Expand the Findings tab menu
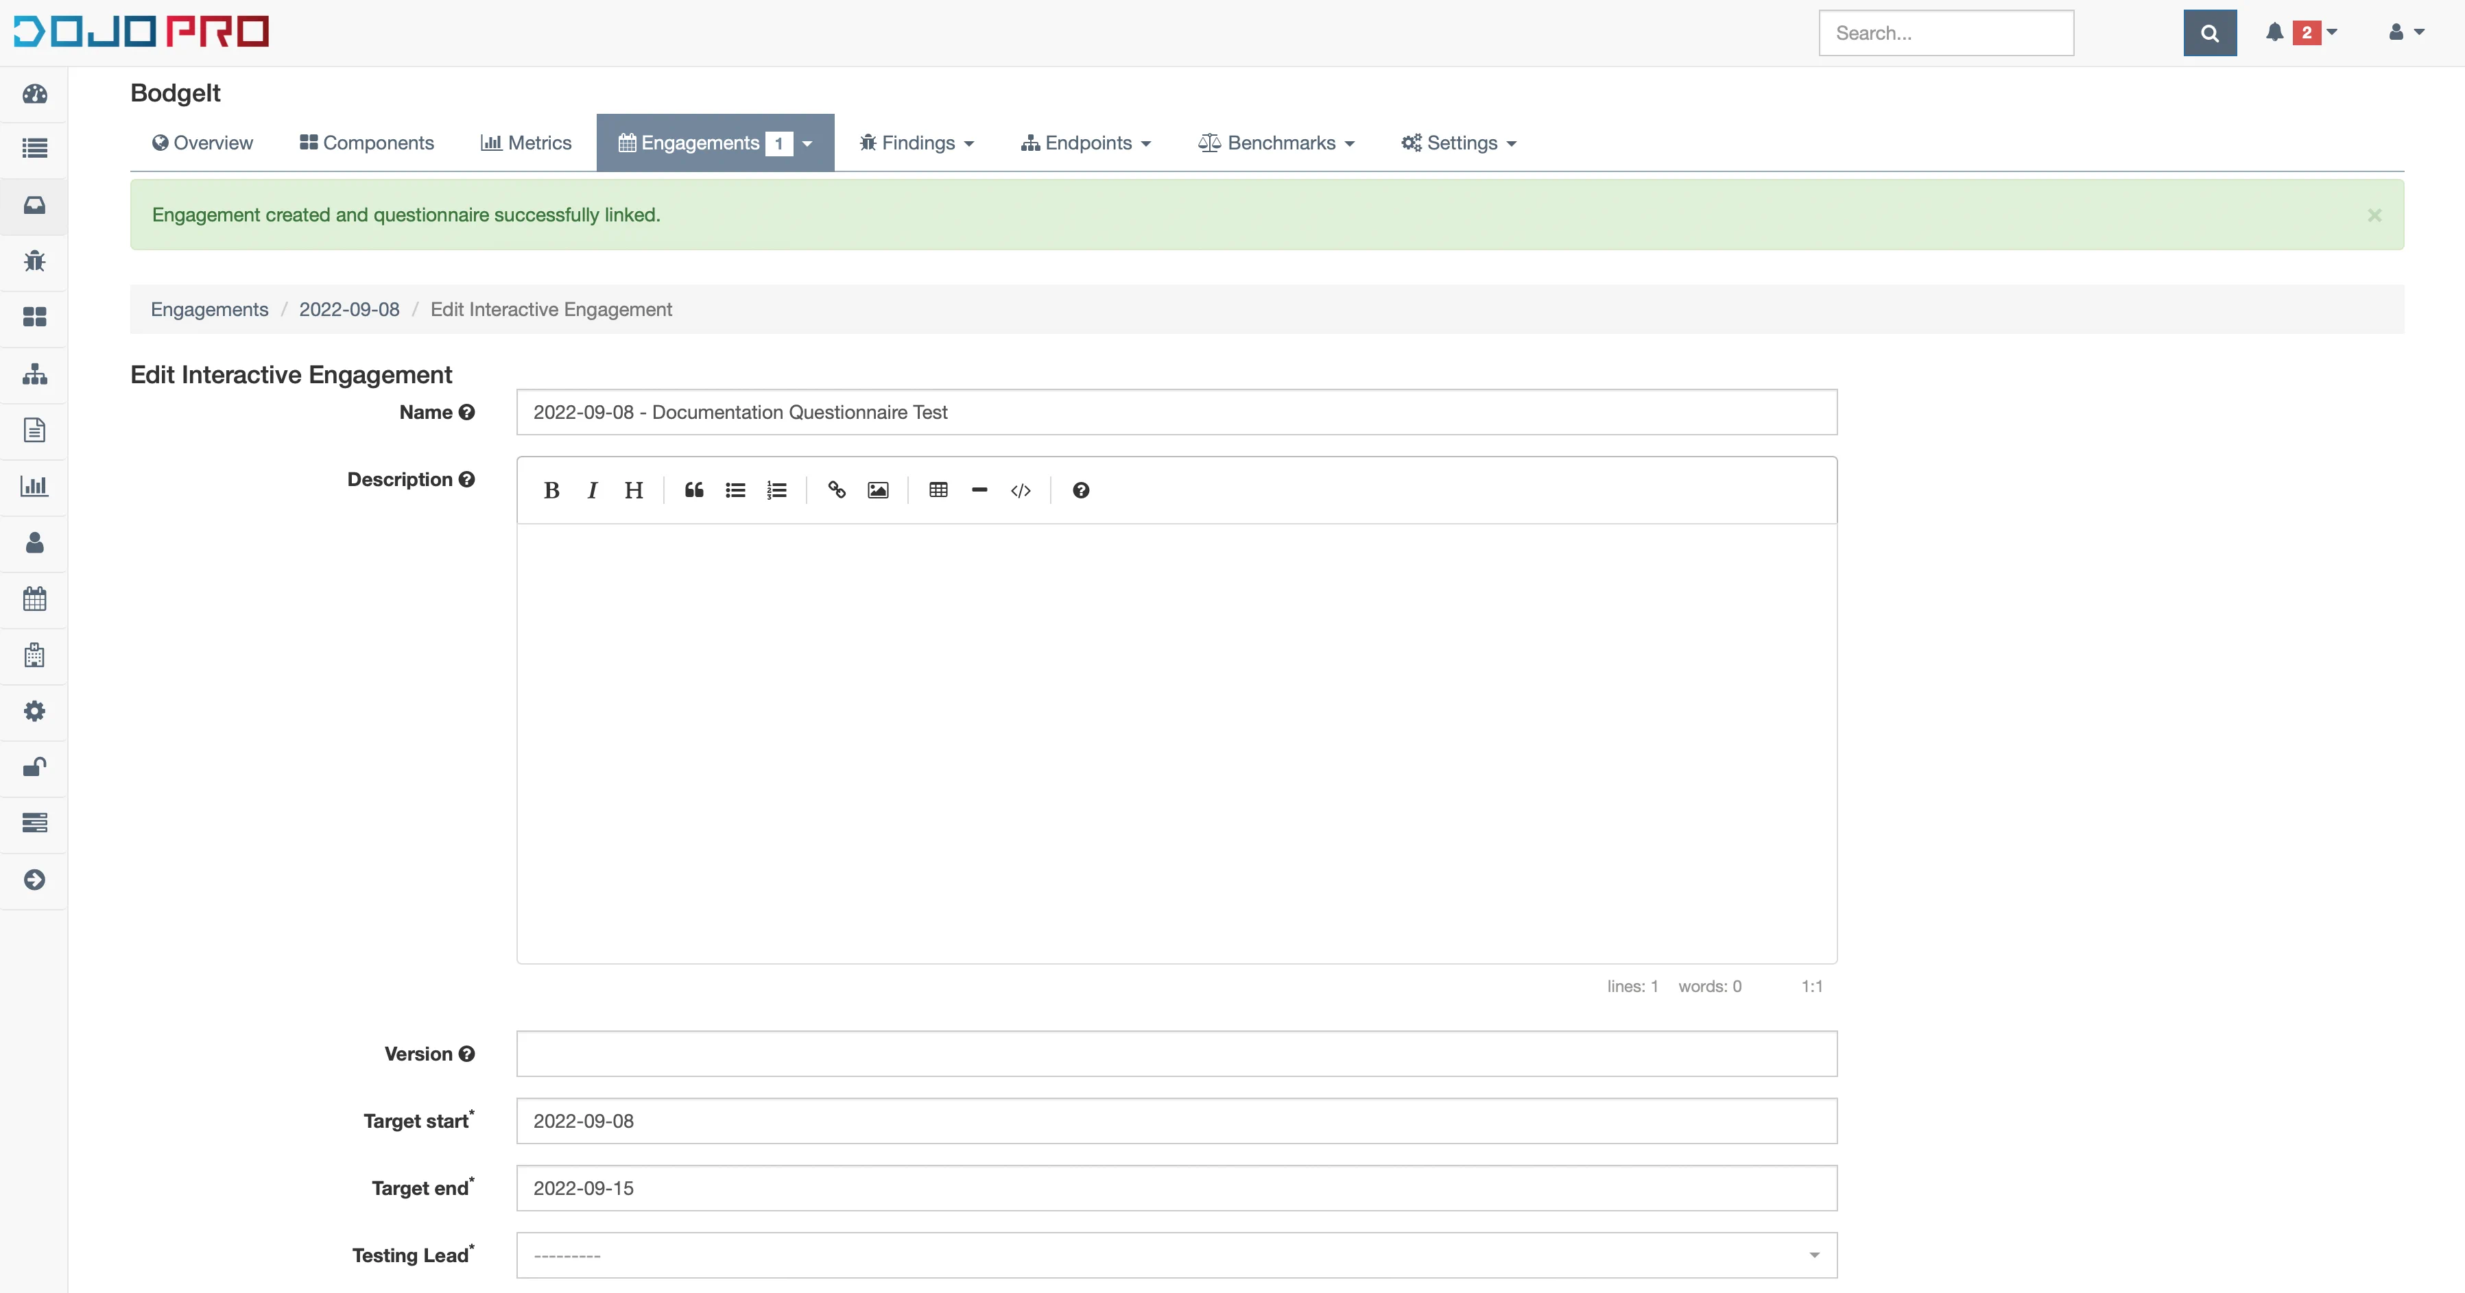The width and height of the screenshot is (2465, 1293). (917, 143)
